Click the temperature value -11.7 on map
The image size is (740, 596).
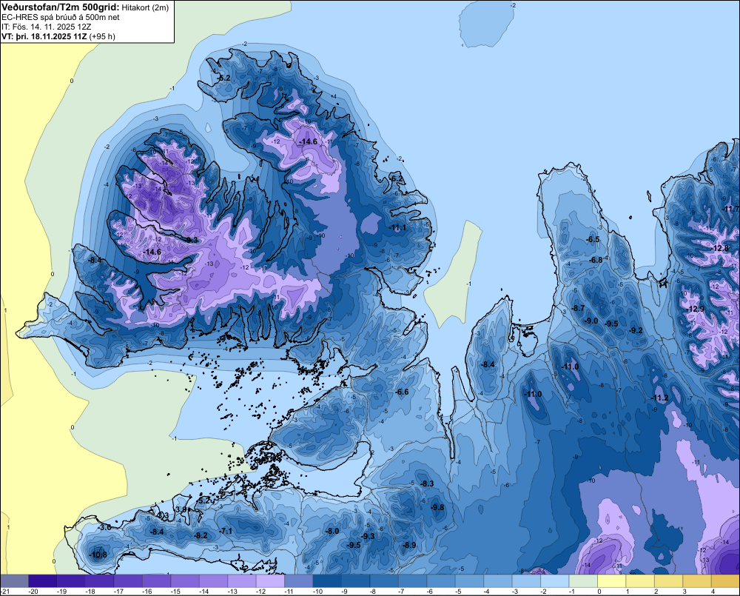[731, 209]
